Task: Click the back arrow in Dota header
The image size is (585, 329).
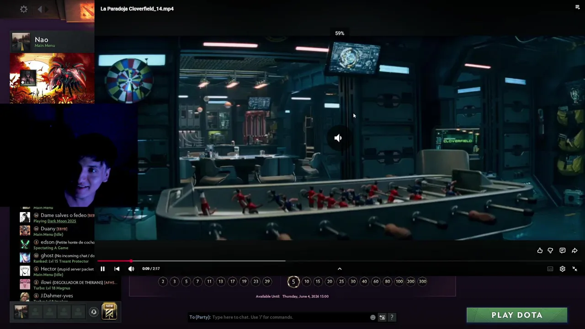Action: (x=40, y=9)
